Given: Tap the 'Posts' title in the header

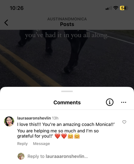Looking at the screenshot, I should (x=67, y=24).
